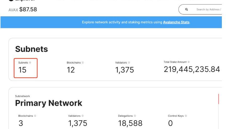Click the Total Stake Amount value
Image resolution: width=231 pixels, height=129 pixels.
click(192, 69)
